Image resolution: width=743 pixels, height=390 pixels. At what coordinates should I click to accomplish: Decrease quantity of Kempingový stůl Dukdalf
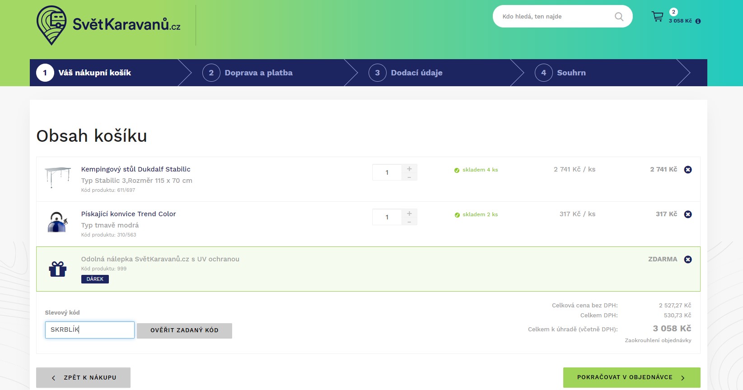(x=409, y=177)
